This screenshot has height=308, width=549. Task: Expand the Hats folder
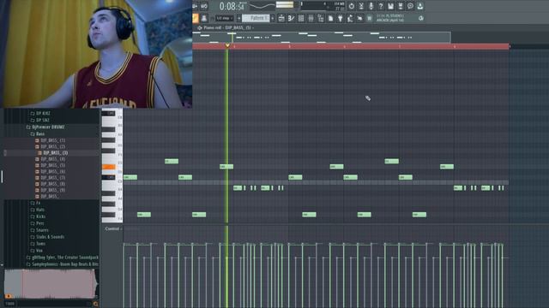pyautogui.click(x=38, y=210)
